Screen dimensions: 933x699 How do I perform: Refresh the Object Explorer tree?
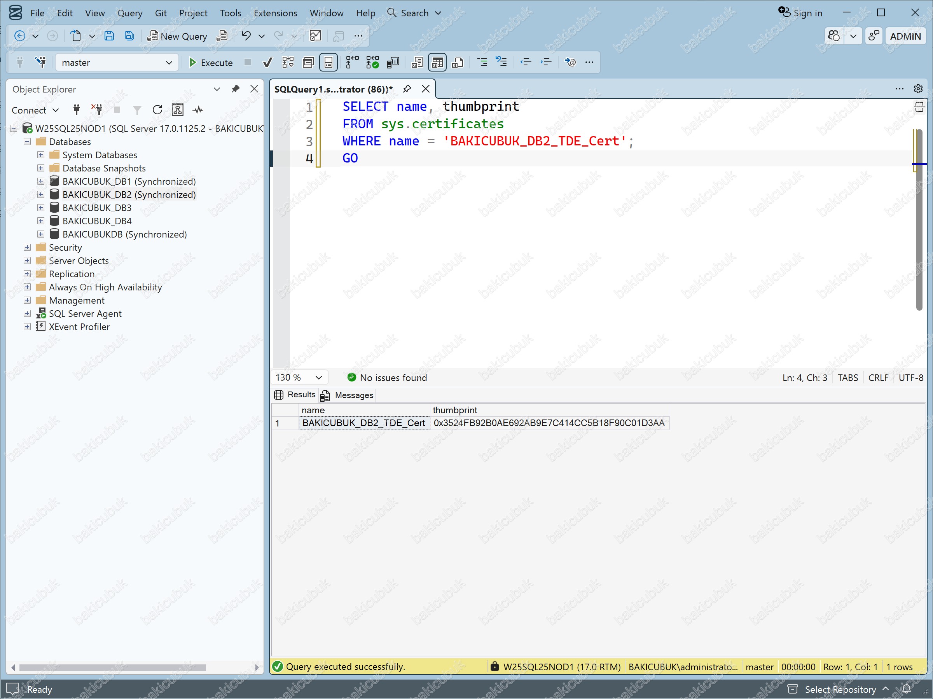coord(157,110)
